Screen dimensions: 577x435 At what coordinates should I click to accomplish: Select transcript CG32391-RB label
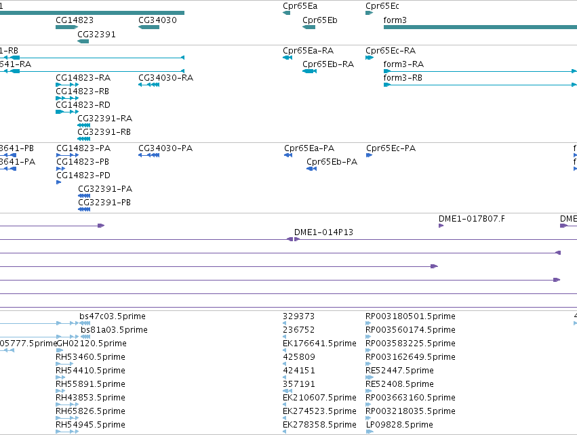104,132
